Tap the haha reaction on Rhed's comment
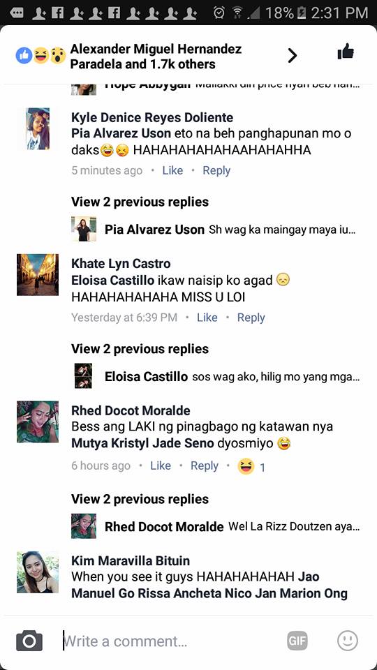Screen dimensions: 377x670 click(246, 466)
